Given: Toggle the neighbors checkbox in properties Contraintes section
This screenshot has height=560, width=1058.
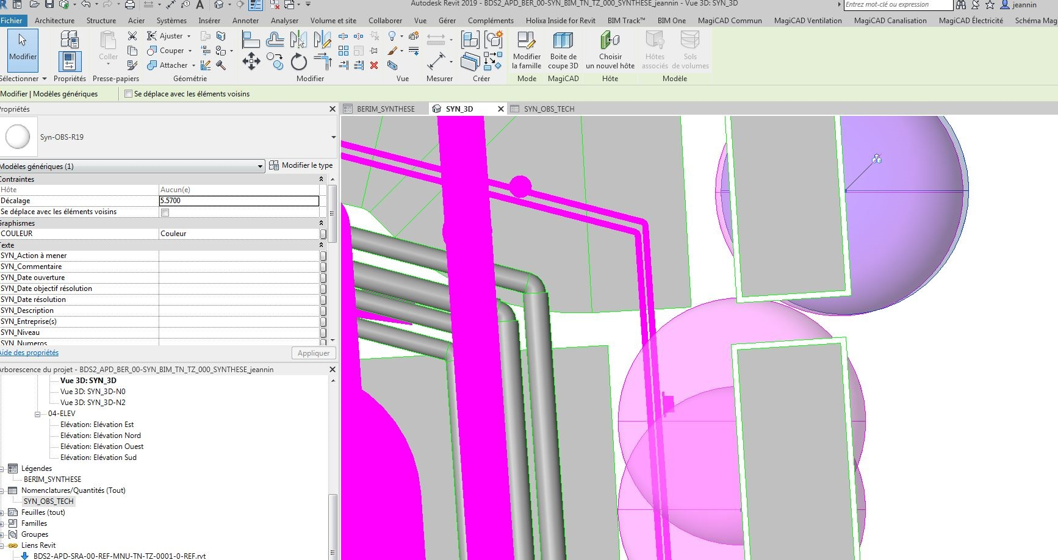Looking at the screenshot, I should pos(165,212).
